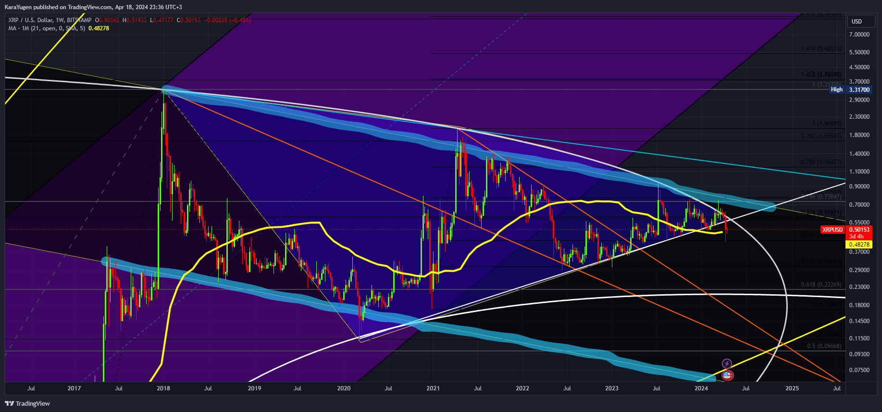Click the Jul label between 2024 and 2025
This screenshot has width=882, height=412.
[x=746, y=388]
